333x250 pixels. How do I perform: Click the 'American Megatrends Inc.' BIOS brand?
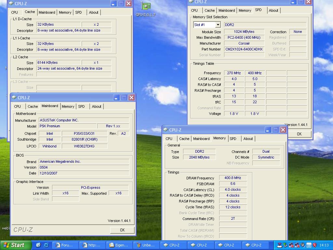(84, 161)
